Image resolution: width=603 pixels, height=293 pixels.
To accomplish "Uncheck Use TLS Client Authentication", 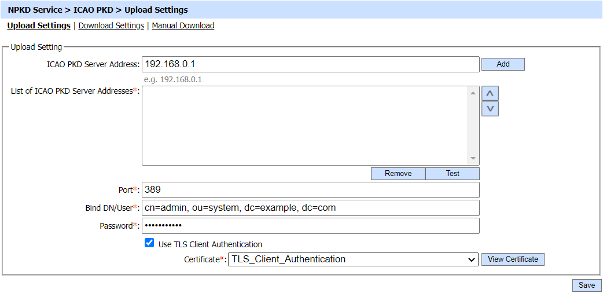I will [x=149, y=244].
